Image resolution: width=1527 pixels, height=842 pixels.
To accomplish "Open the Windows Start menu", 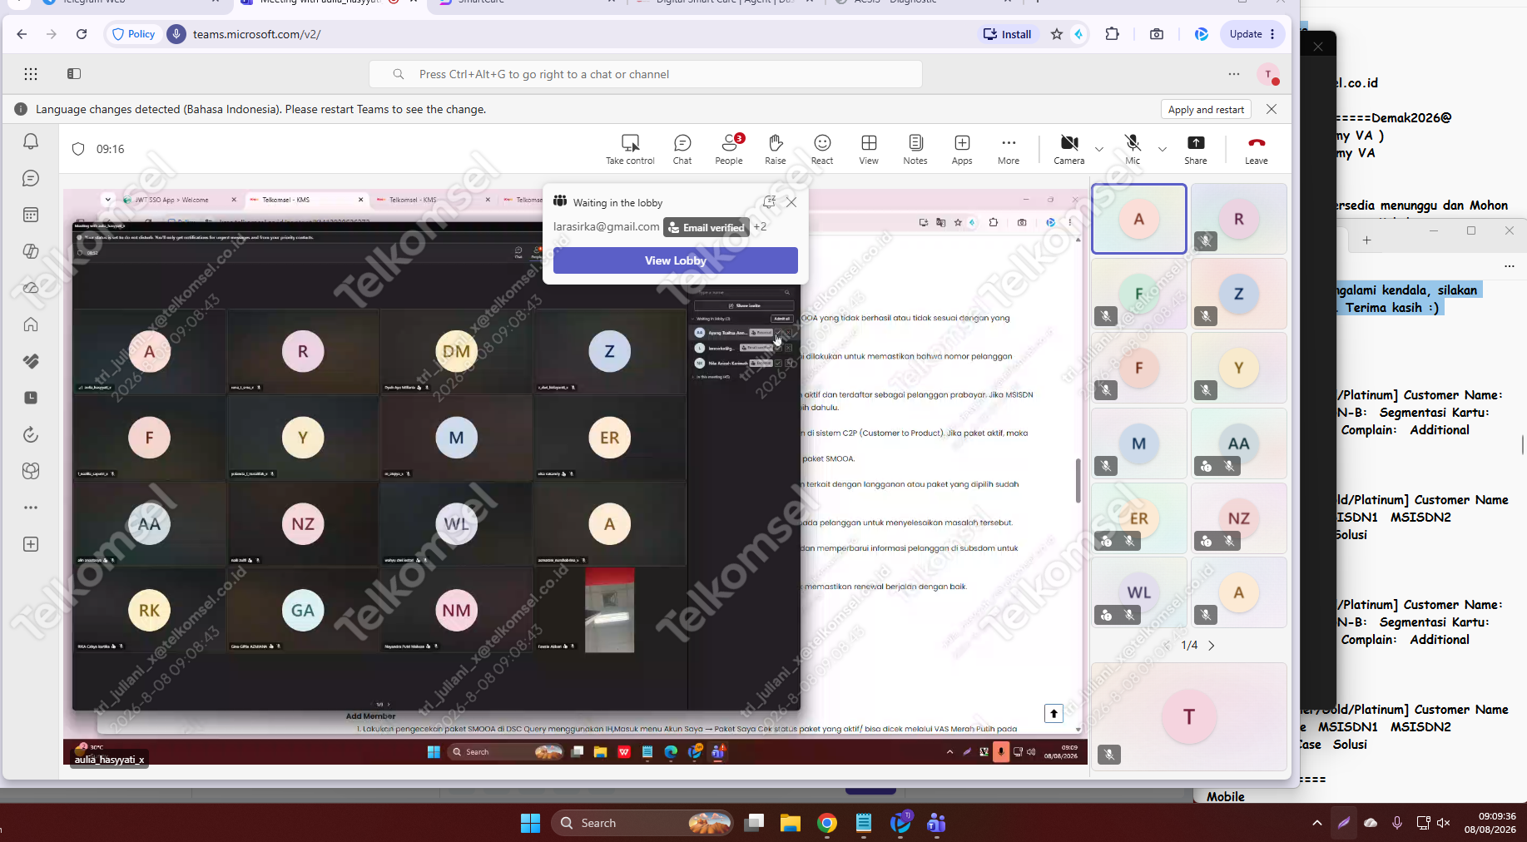I will coord(530,823).
